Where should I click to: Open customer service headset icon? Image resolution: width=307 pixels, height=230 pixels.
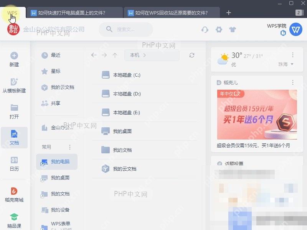point(205,30)
